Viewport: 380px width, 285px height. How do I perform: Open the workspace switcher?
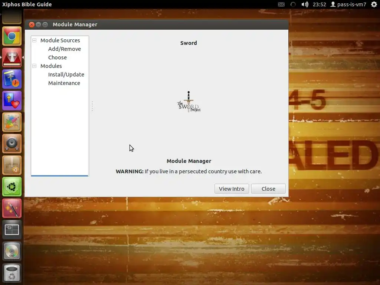point(12,230)
